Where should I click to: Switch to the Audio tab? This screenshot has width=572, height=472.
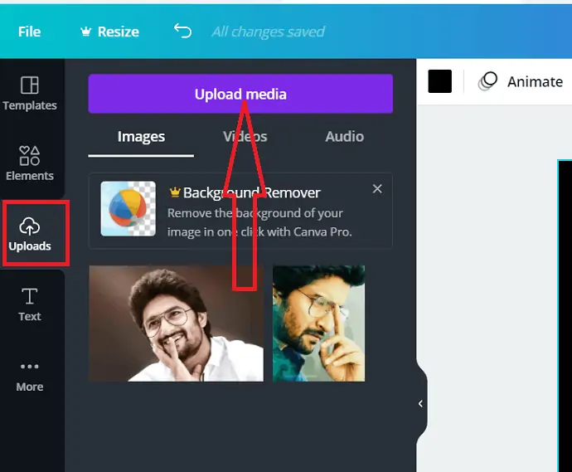344,137
